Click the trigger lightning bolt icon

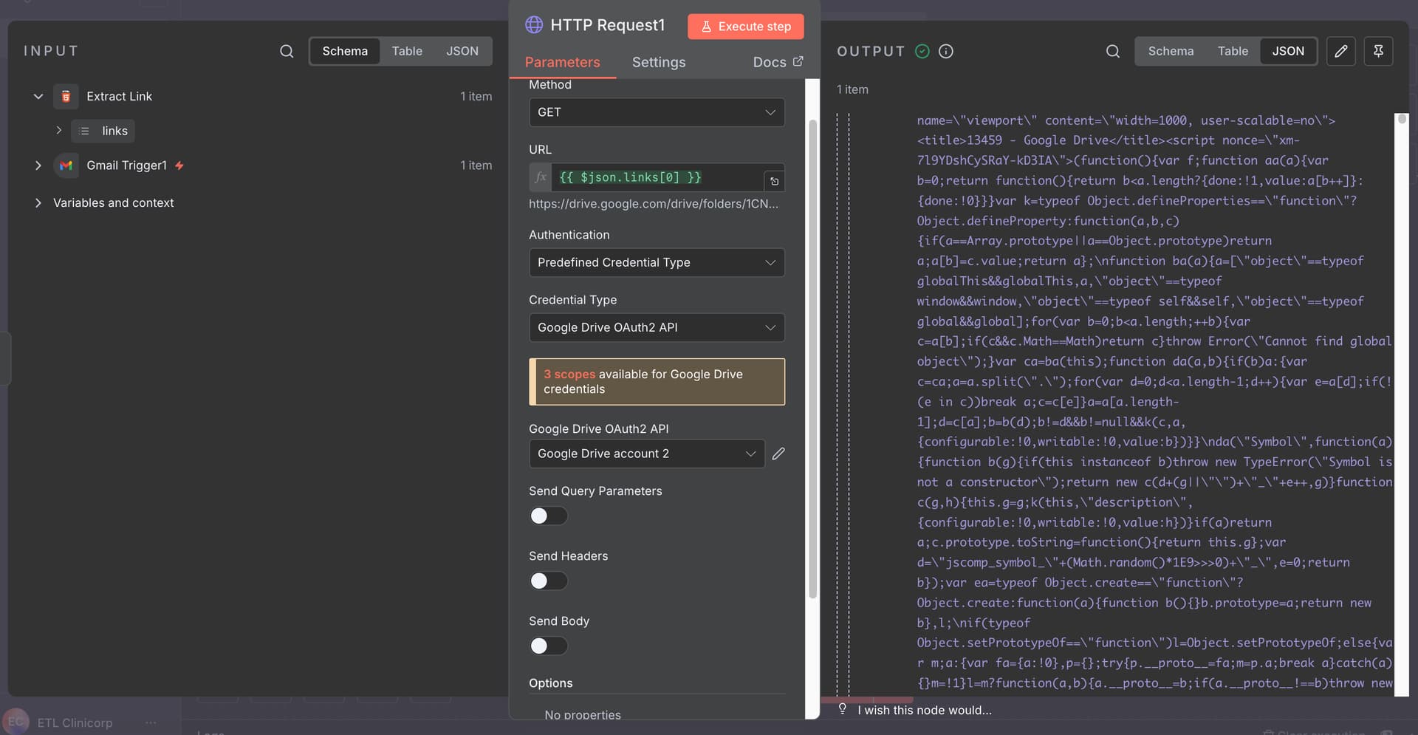click(179, 165)
